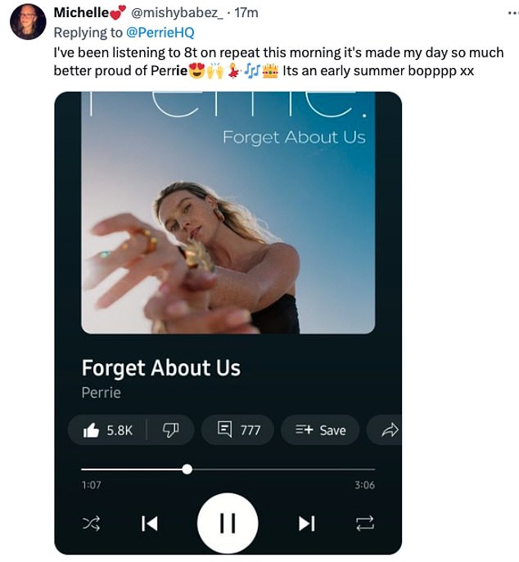Open the @PerrieHQ profile link
This screenshot has width=519, height=562.
[160, 33]
